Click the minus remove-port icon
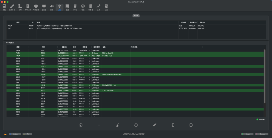The width and height of the screenshot is (272, 138). coord(99,125)
